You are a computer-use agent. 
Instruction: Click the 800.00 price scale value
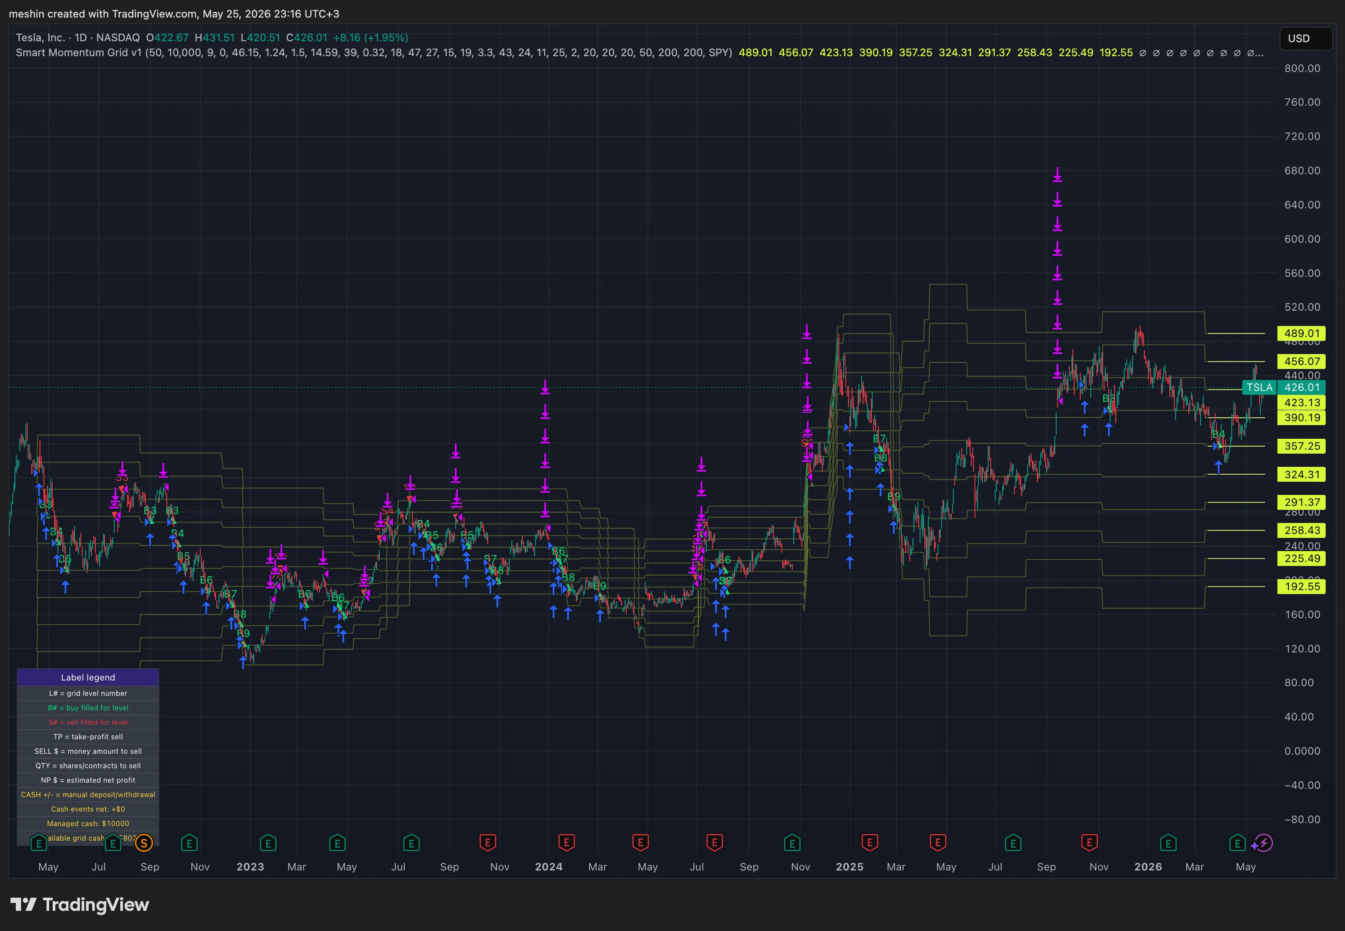pyautogui.click(x=1302, y=68)
